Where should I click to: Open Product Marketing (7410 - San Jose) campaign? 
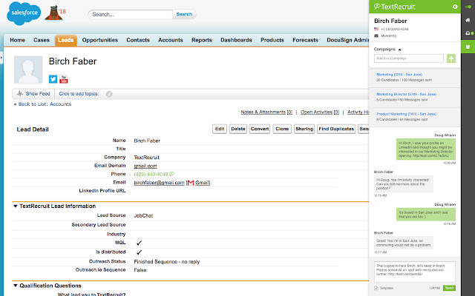pyautogui.click(x=406, y=114)
